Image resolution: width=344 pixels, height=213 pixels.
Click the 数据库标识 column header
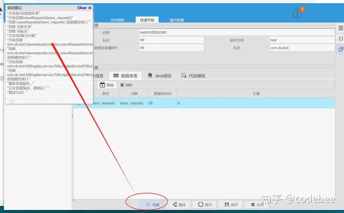[x=162, y=93]
